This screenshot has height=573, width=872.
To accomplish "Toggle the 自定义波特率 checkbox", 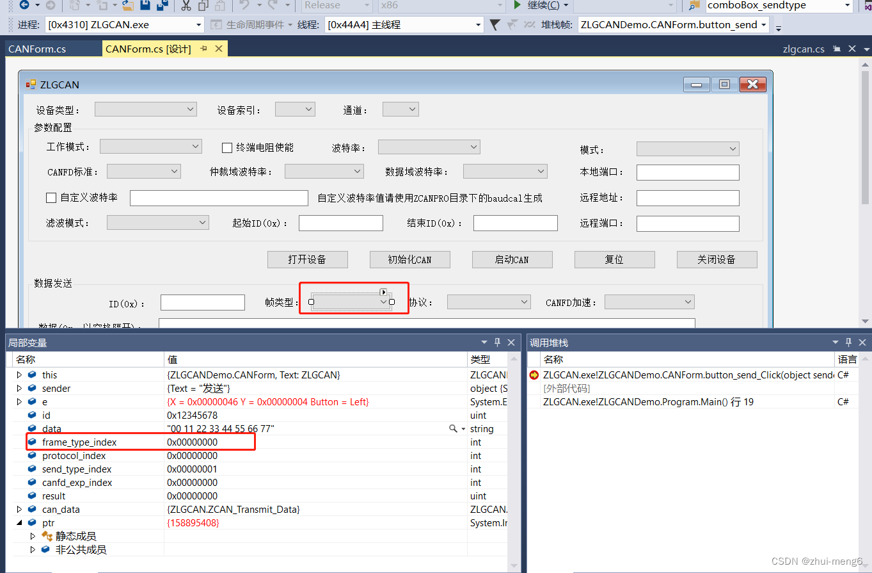I will pos(51,198).
